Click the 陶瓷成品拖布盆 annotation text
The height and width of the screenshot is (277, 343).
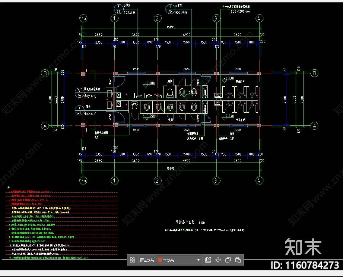pos(92,89)
